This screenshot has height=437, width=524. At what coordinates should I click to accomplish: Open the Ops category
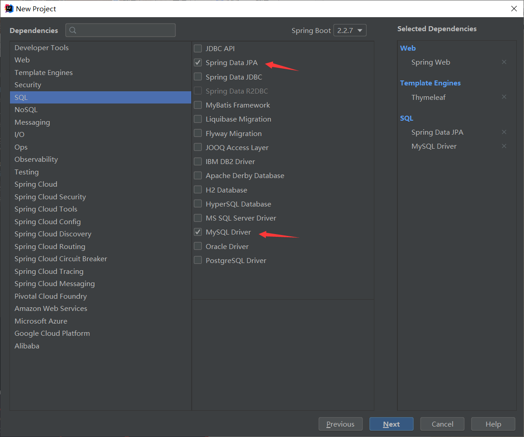click(100, 147)
